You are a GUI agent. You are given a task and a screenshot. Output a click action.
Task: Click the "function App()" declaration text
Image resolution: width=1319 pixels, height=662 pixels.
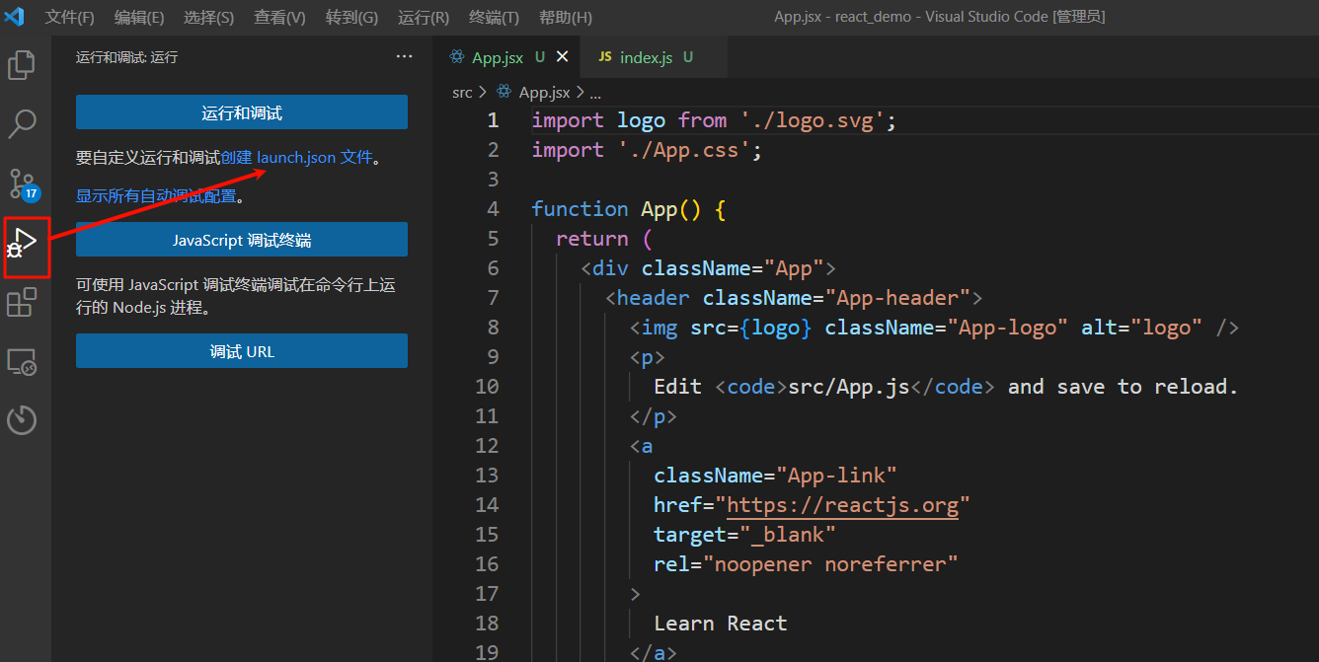pyautogui.click(x=617, y=209)
